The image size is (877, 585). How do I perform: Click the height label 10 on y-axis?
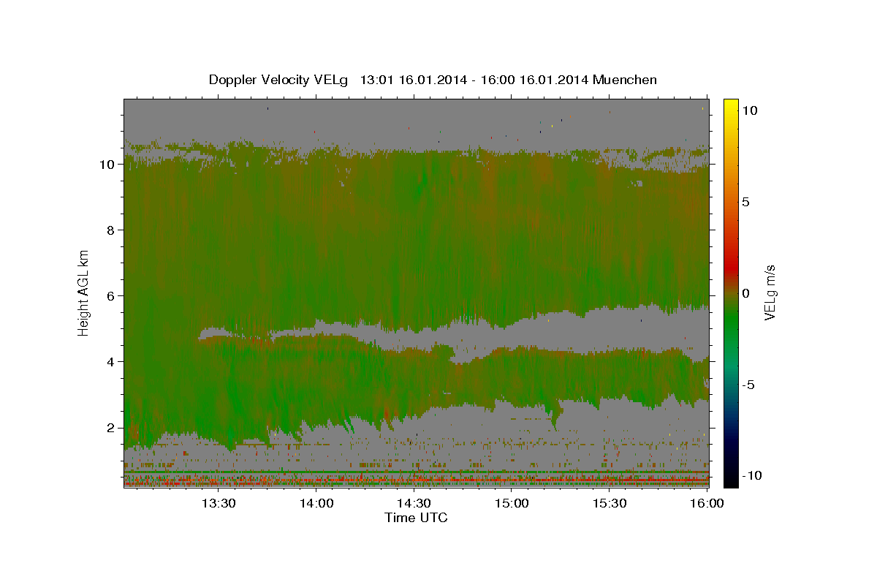(x=107, y=165)
